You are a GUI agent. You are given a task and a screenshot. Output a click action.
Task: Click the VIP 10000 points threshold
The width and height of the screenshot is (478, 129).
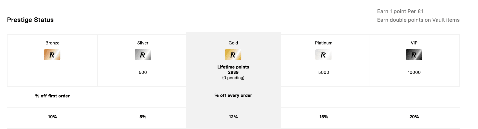pos(414,72)
